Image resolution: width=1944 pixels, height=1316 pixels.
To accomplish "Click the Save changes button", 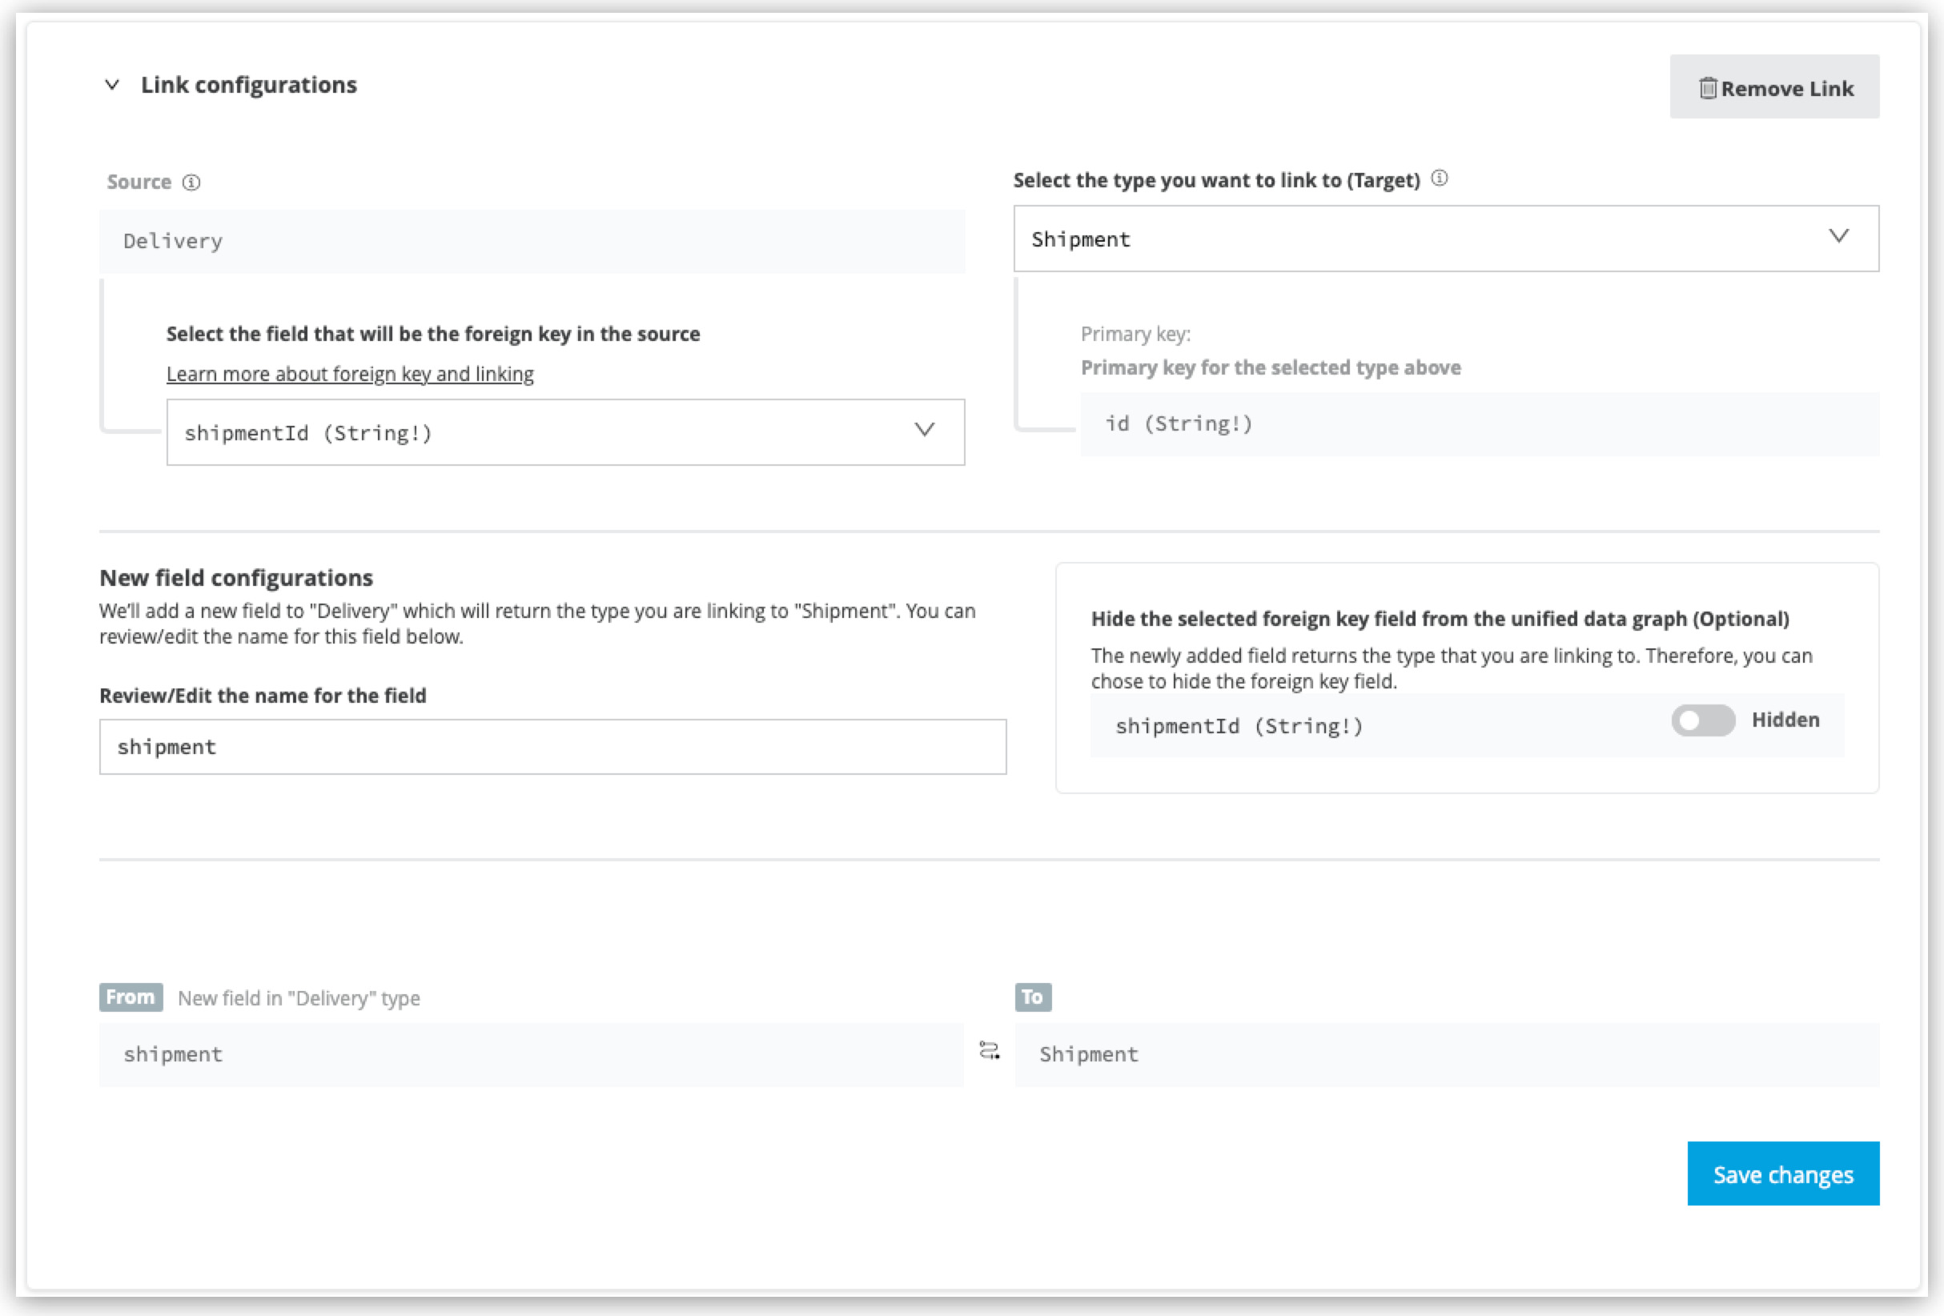I will click(1783, 1174).
